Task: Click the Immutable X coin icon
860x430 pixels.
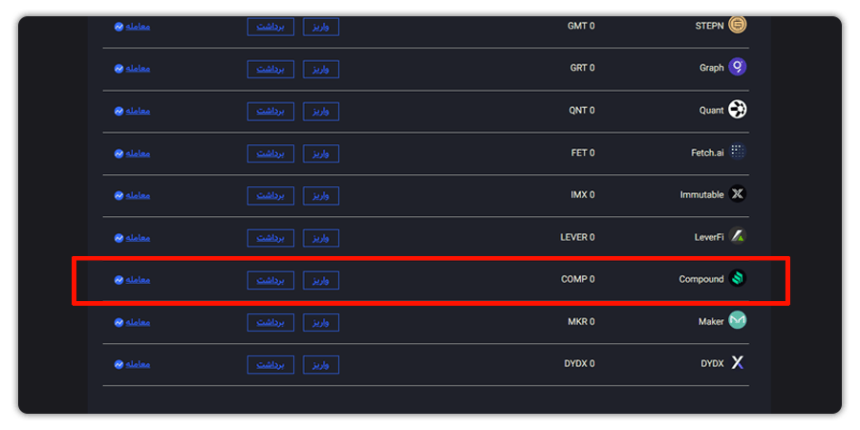Action: [737, 194]
